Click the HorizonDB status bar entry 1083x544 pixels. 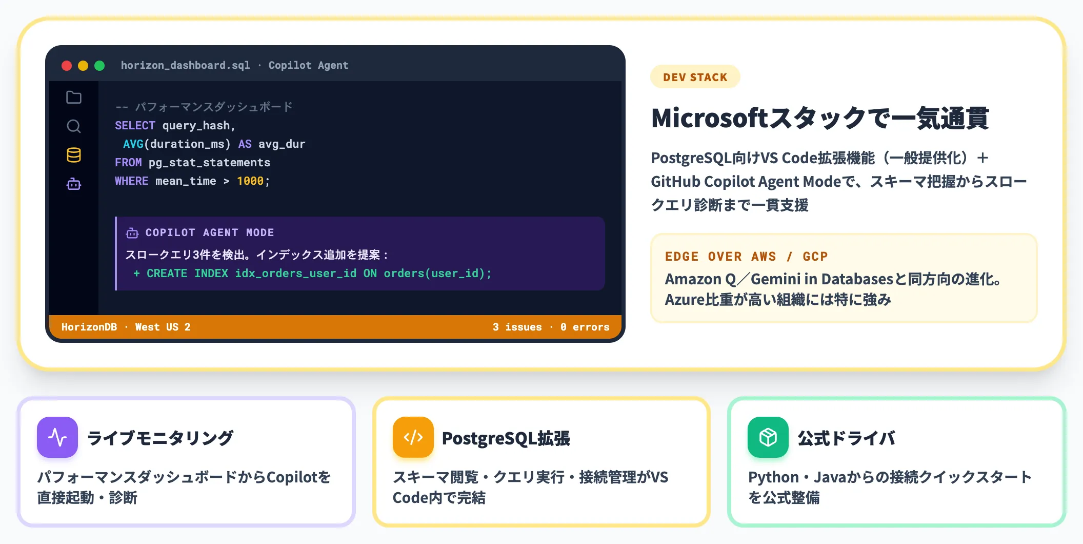tap(89, 327)
